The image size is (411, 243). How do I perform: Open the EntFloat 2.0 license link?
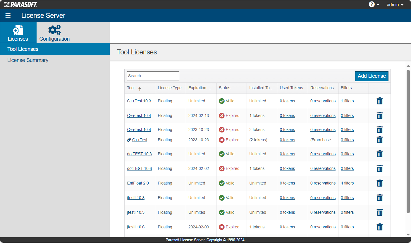138,183
